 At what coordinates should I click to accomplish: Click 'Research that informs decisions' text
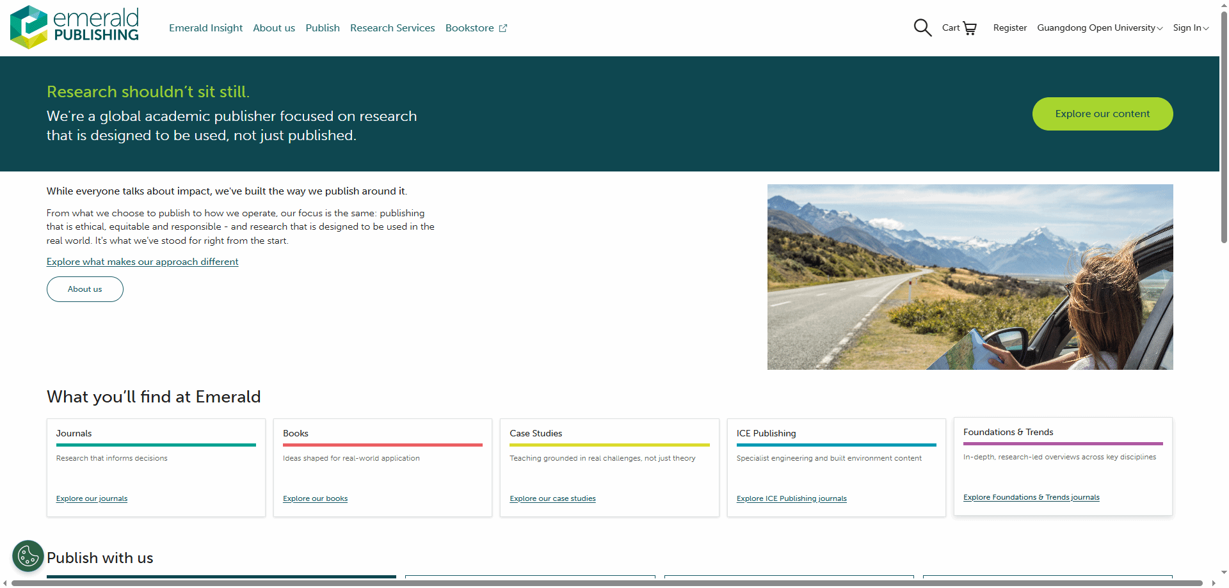coord(111,458)
